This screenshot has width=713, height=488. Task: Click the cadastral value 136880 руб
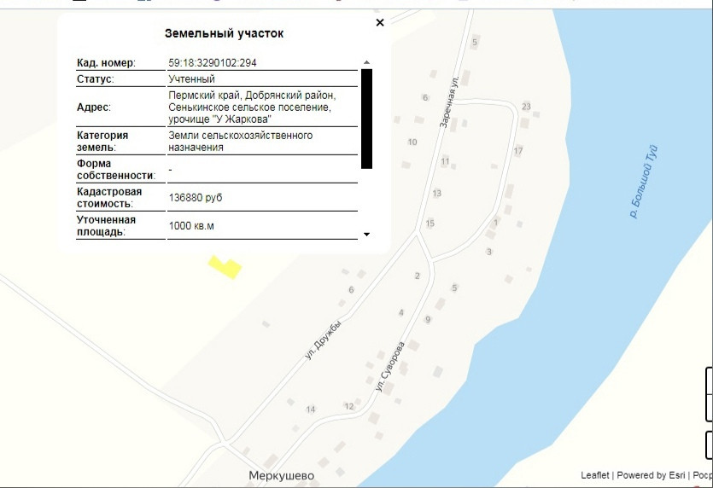pos(196,198)
